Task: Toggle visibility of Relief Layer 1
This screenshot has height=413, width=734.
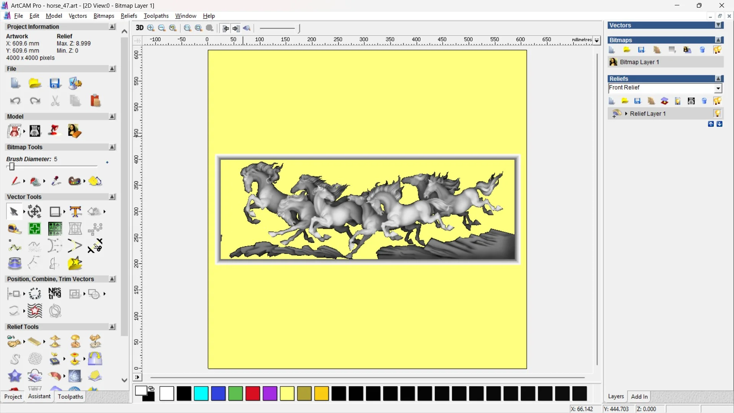Action: [x=718, y=113]
